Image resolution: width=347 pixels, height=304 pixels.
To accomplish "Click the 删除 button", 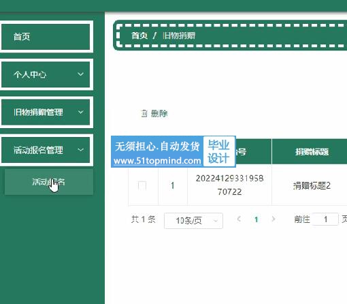I will (154, 113).
